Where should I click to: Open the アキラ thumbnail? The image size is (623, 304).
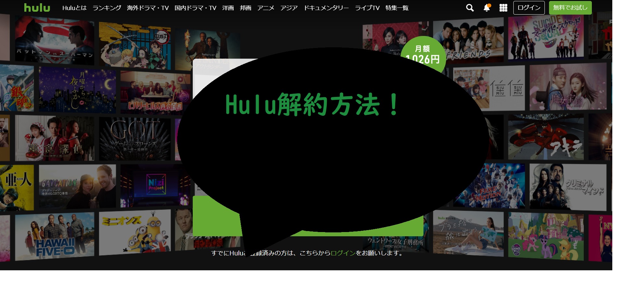[546, 137]
